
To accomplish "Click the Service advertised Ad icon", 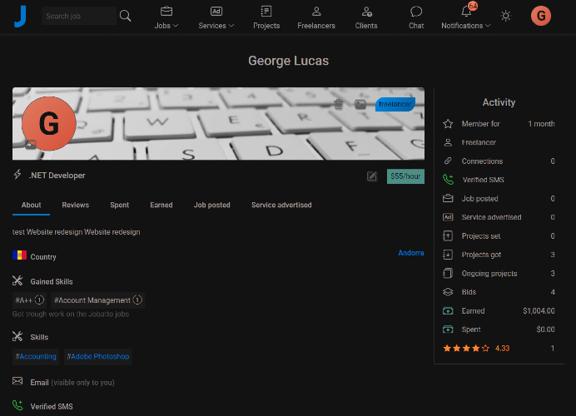I will [x=448, y=217].
